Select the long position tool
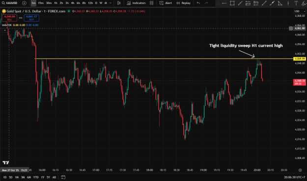The height and width of the screenshot is (181, 307). pos(256,3)
